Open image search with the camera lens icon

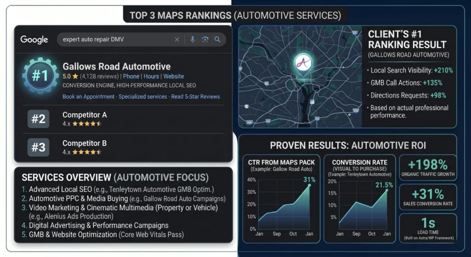click(205, 40)
